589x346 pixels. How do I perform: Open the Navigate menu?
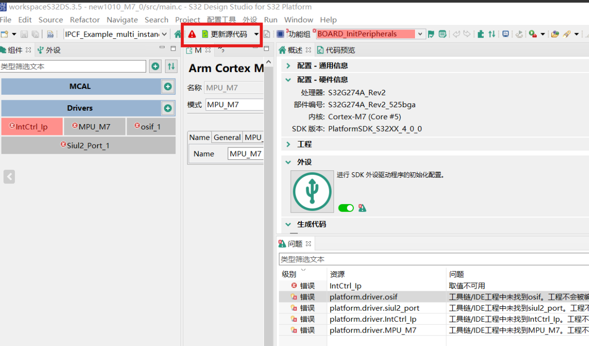pyautogui.click(x=122, y=20)
